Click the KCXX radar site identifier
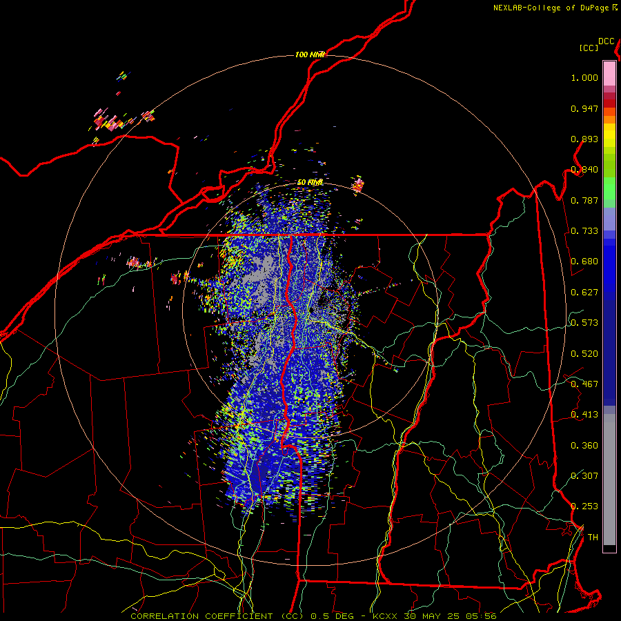Viewport: 621px width, 621px height. click(385, 616)
